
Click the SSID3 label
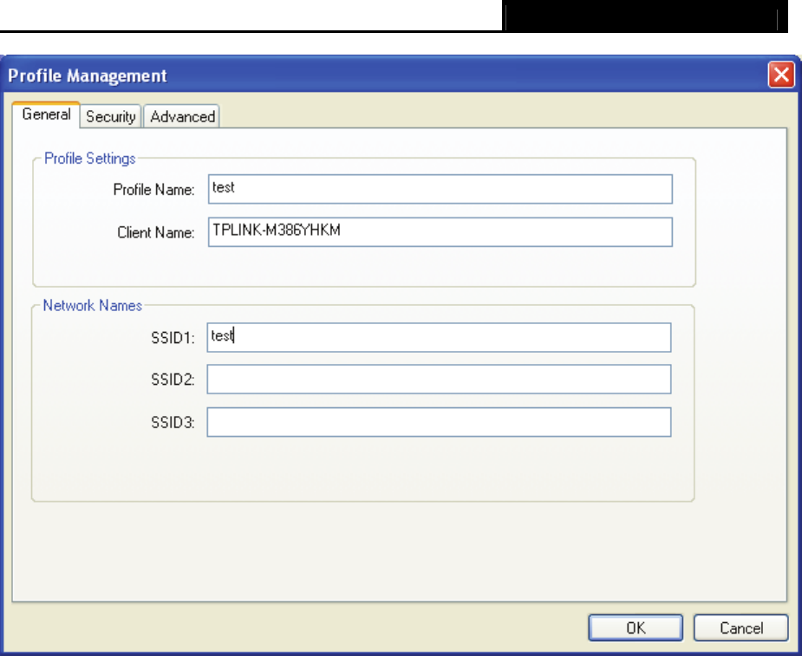[x=173, y=423]
